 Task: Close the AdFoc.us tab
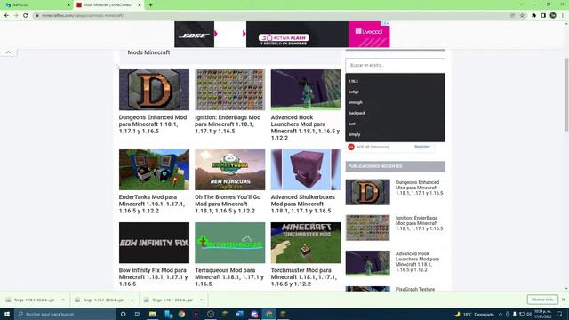click(x=69, y=5)
